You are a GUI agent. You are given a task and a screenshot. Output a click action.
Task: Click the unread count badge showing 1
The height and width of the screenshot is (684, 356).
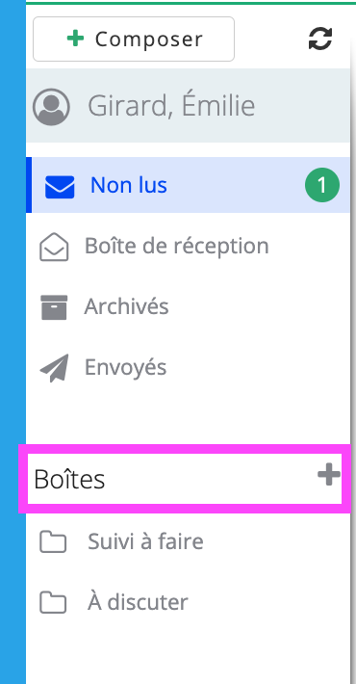click(322, 185)
